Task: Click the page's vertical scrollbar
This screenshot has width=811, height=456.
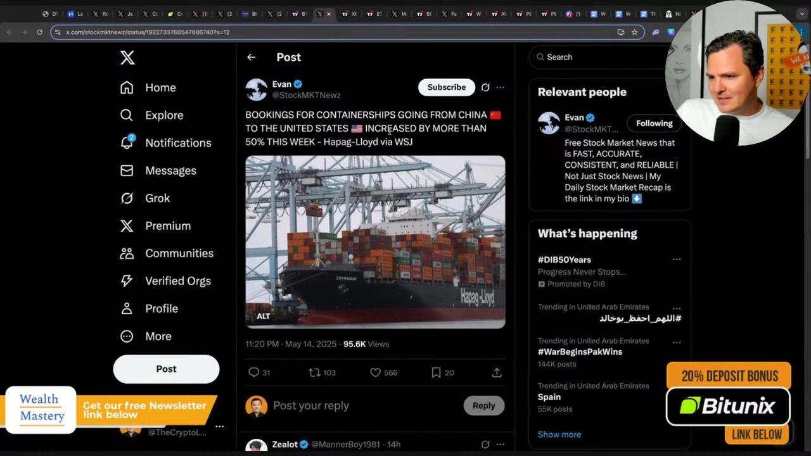Action: [x=807, y=101]
